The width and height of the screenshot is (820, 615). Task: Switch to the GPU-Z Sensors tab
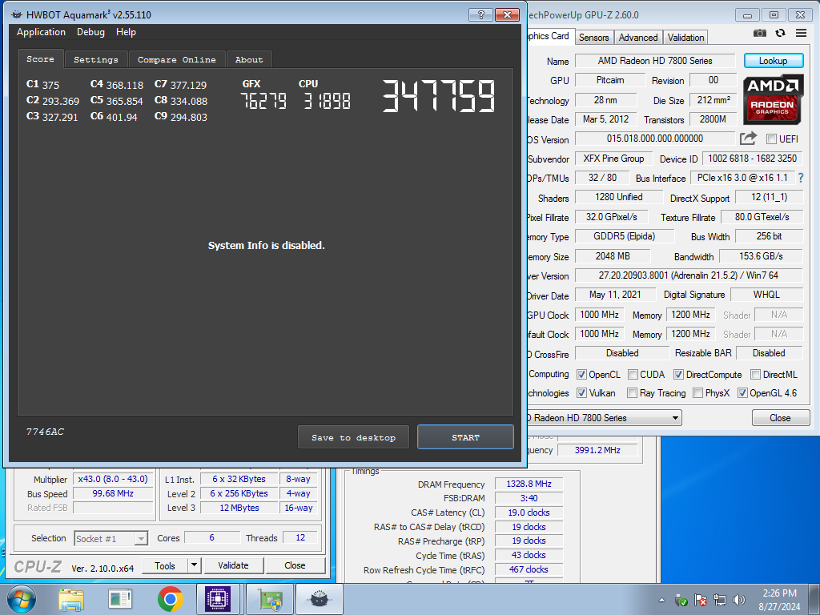click(x=594, y=38)
